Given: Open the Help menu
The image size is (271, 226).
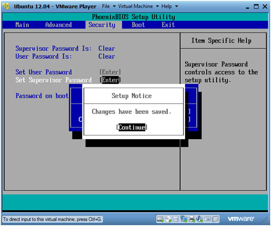Looking at the screenshot, I should 167,6.
